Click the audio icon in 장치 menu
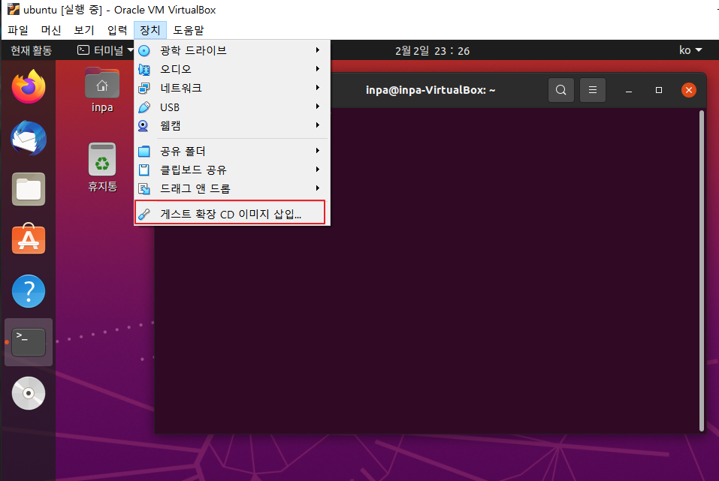Image resolution: width=719 pixels, height=481 pixels. [x=144, y=70]
